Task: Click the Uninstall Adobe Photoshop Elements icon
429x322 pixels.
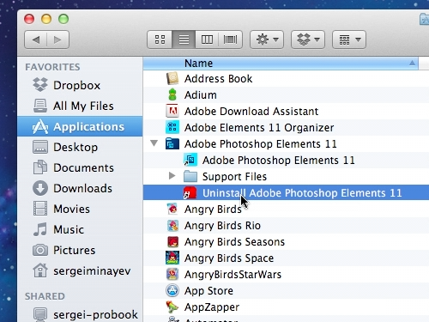Action: coord(190,192)
